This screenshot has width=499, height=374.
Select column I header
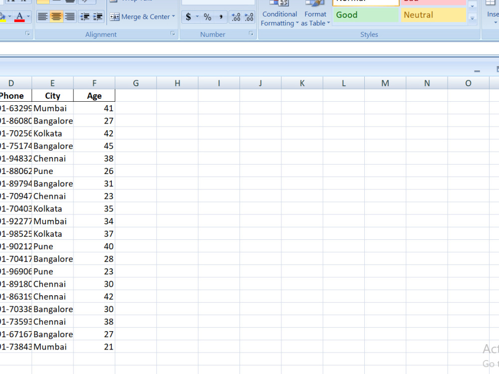tap(219, 83)
